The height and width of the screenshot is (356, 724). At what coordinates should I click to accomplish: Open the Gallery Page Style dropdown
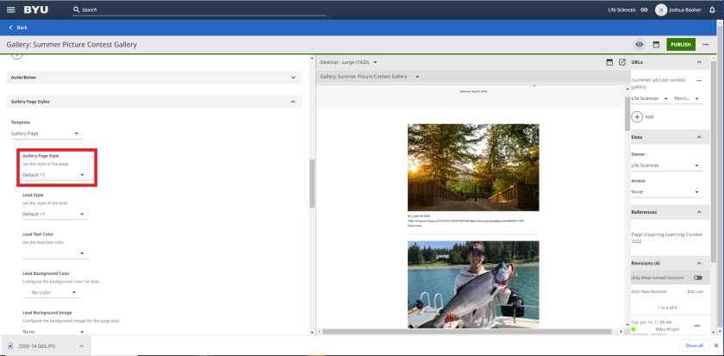(54, 175)
